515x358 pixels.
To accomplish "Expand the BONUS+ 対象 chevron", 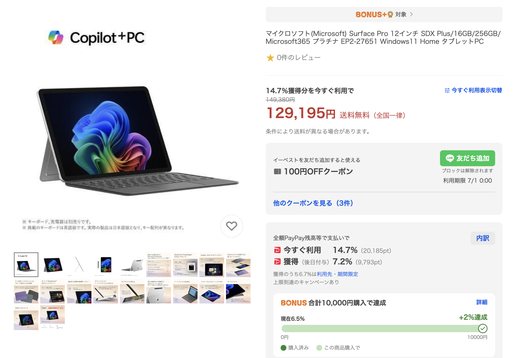I will (412, 14).
